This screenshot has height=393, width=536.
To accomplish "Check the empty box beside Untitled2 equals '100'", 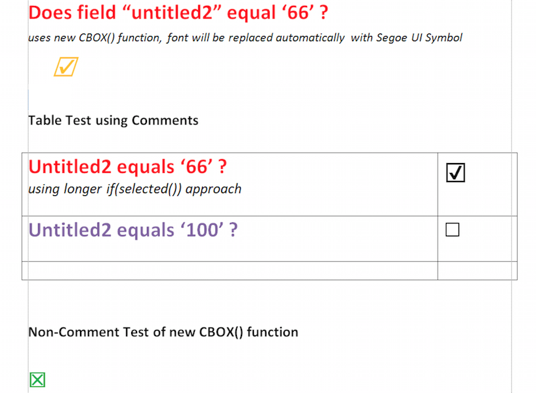I will pyautogui.click(x=452, y=230).
